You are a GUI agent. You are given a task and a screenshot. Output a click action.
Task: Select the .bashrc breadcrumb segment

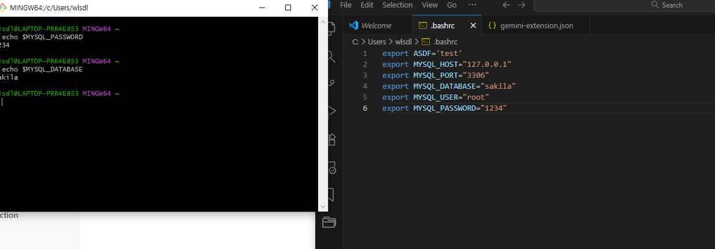tap(445, 41)
